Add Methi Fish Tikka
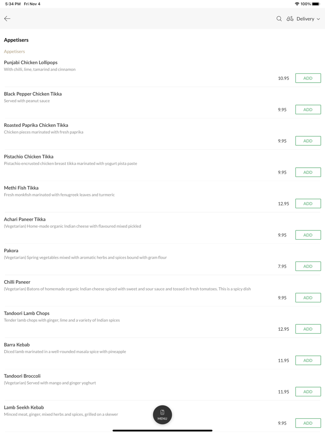This screenshot has width=325, height=434. point(308,204)
